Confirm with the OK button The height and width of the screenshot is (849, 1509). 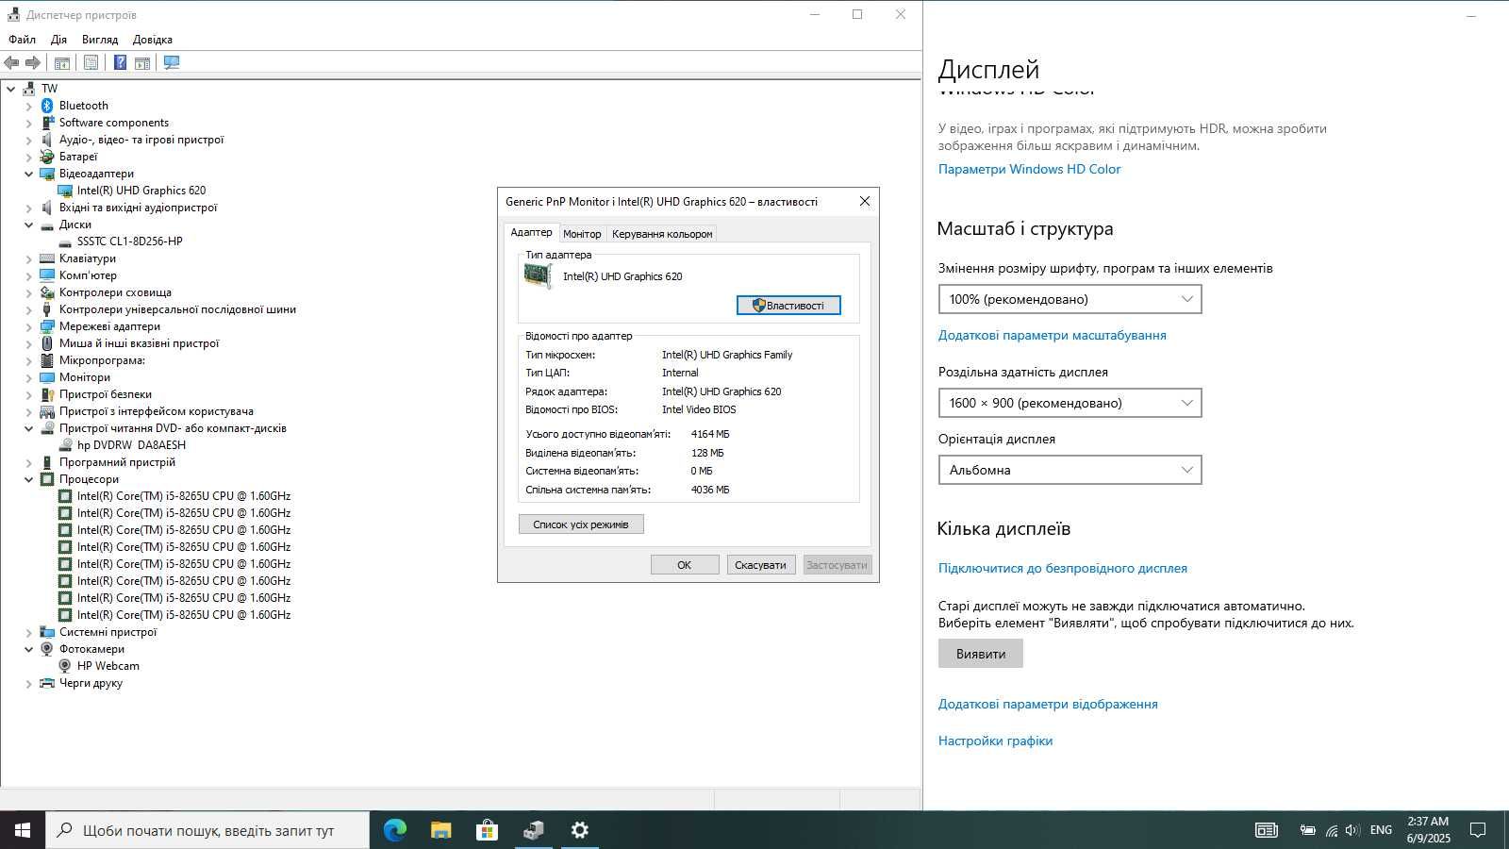[x=685, y=565]
